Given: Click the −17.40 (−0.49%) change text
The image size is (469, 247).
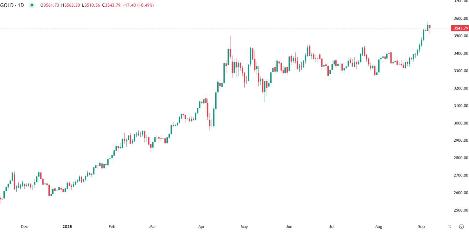Looking at the screenshot, I should click(138, 5).
